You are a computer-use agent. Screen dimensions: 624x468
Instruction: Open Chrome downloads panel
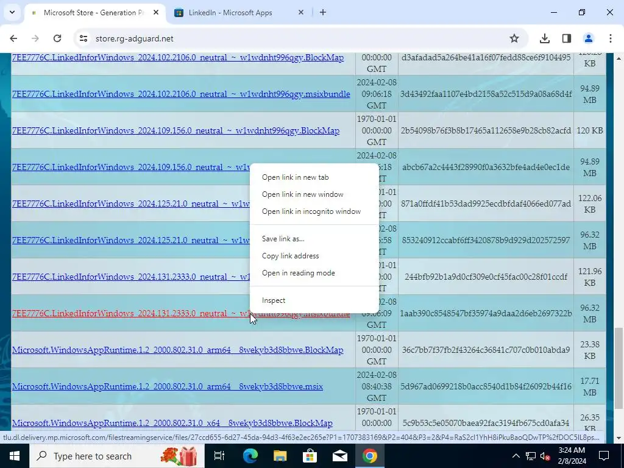coord(545,38)
